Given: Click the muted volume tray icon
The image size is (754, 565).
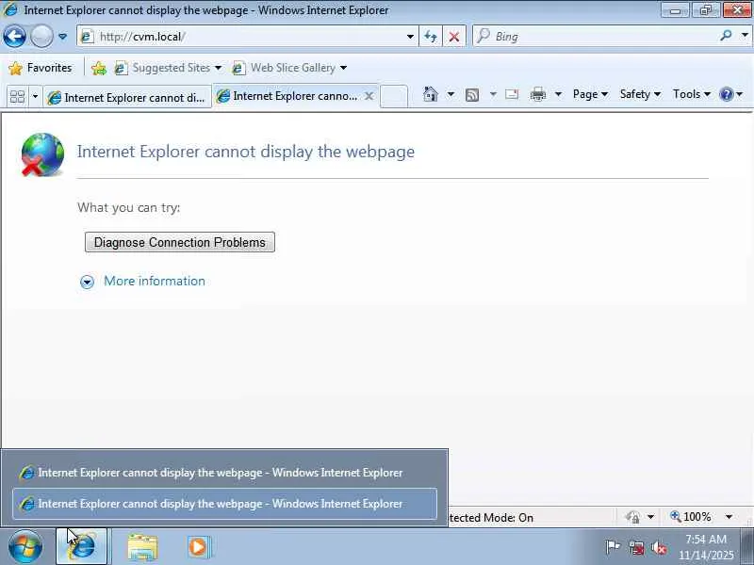Looking at the screenshot, I should [x=658, y=547].
